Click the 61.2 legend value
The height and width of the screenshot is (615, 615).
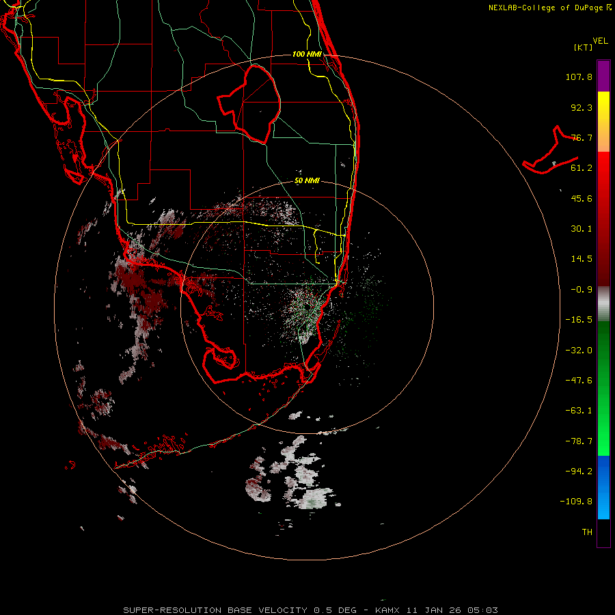(582, 168)
